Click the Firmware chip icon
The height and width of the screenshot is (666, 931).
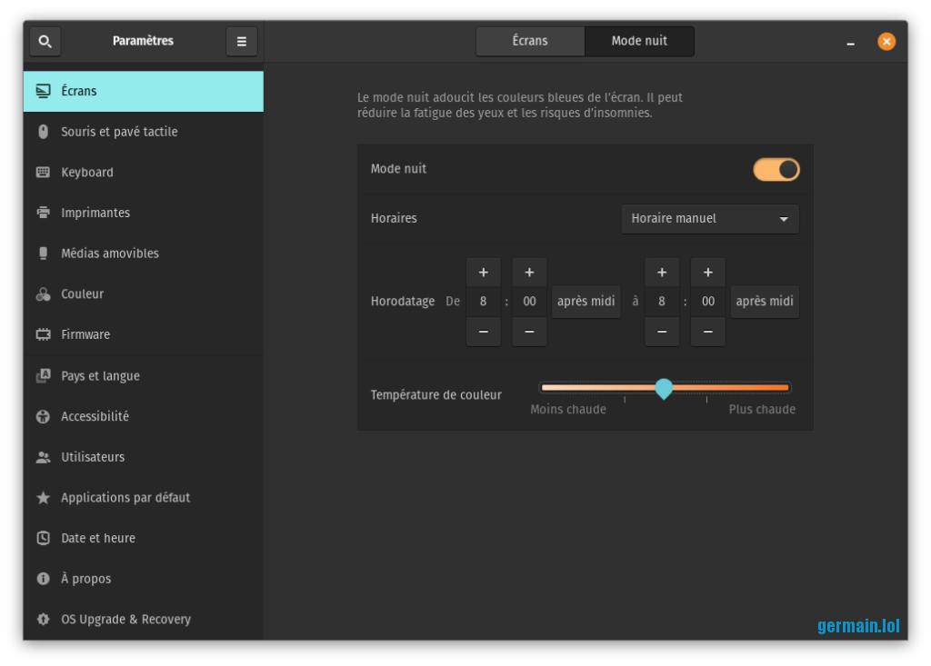(44, 334)
